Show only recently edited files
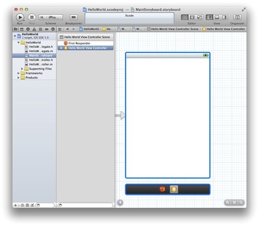Screen dimensions: 259x226 tap(22, 205)
